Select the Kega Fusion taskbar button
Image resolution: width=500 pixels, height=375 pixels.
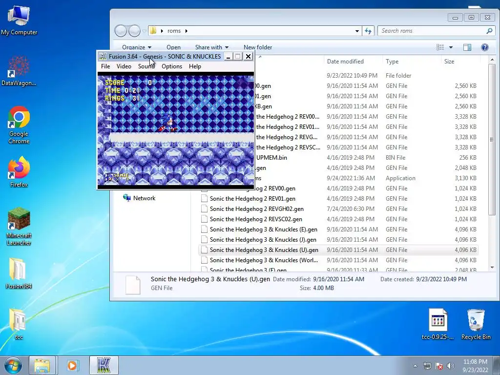[x=104, y=365]
